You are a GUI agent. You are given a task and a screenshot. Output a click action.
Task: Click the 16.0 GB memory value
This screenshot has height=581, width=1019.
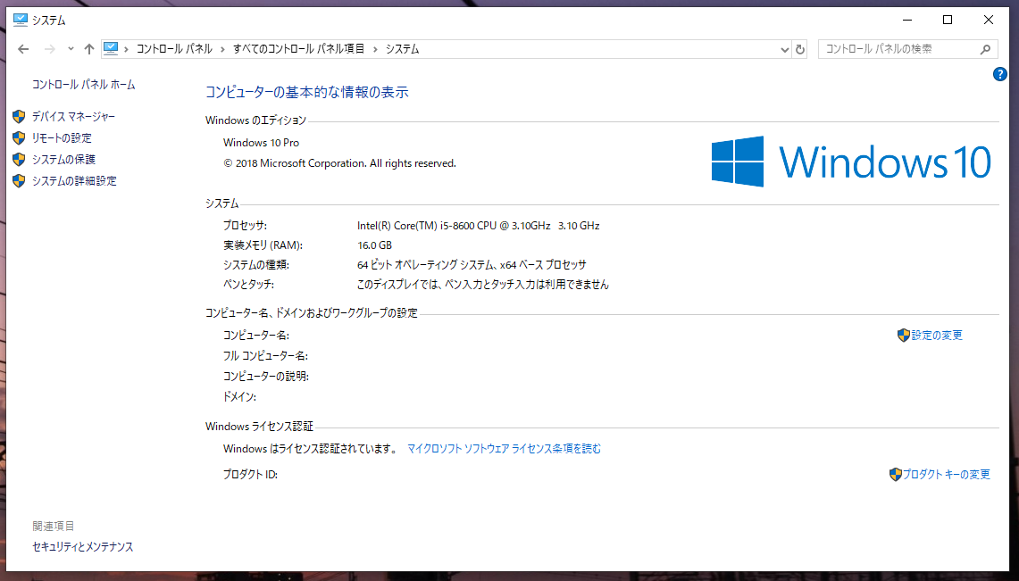tap(374, 245)
